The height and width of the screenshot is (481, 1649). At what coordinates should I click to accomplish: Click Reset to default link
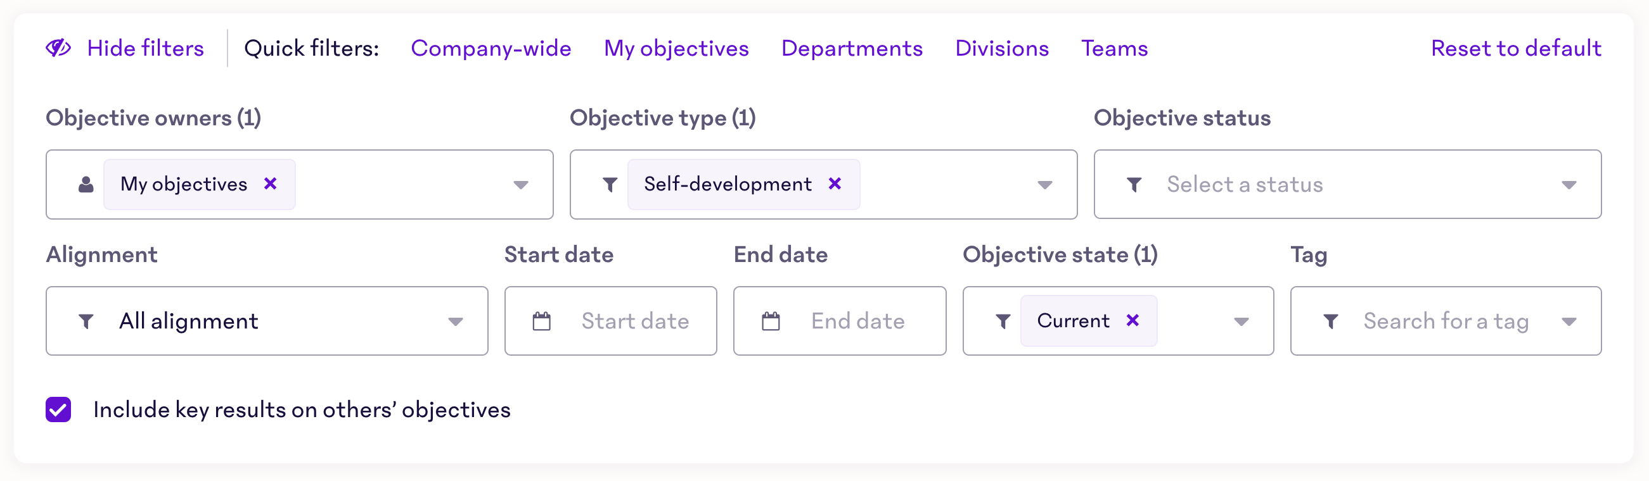tap(1516, 49)
